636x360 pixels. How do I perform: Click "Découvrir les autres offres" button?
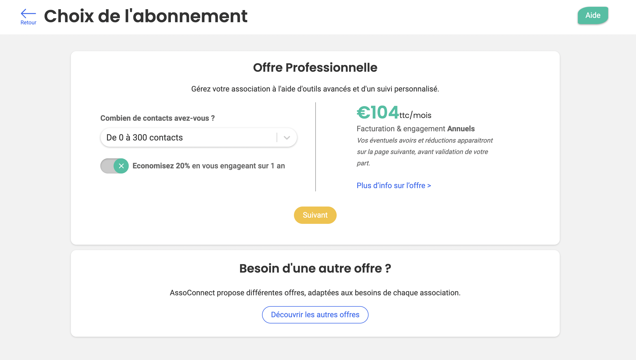tap(315, 315)
